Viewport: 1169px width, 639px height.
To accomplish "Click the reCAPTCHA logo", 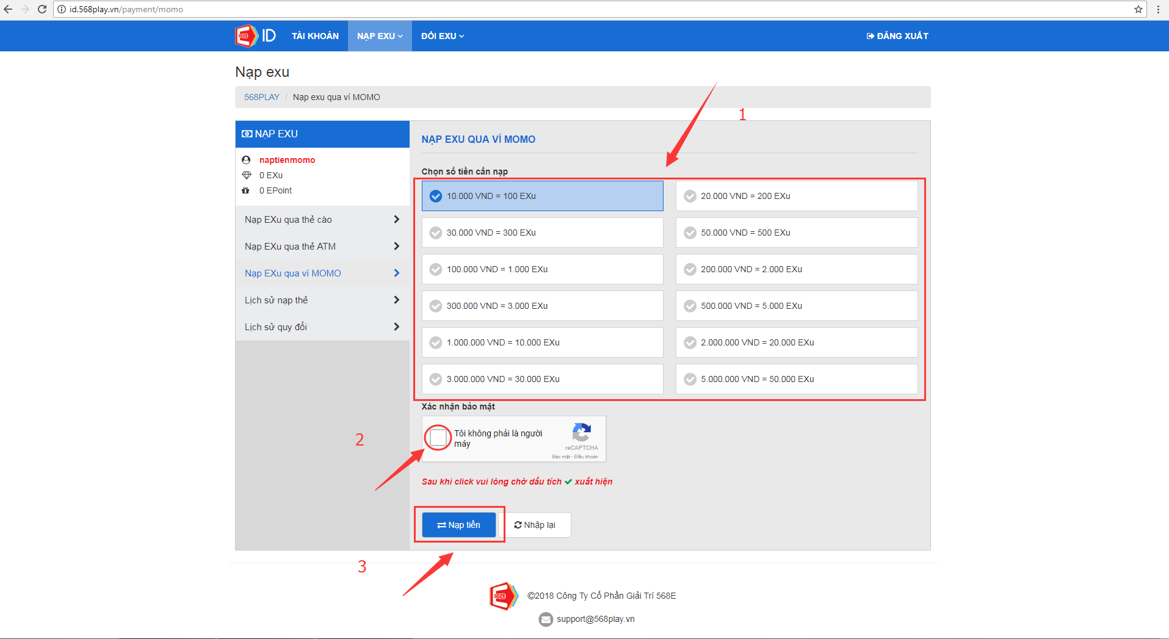I will click(x=582, y=433).
